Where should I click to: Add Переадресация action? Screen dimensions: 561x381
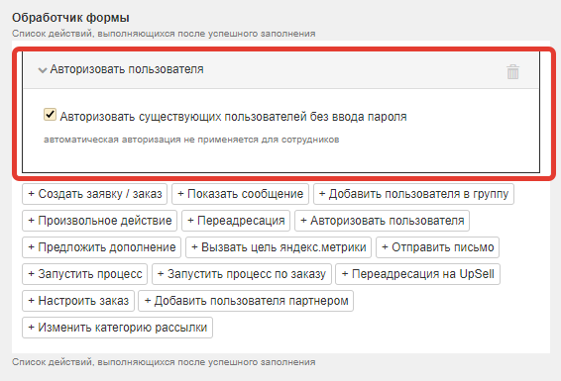tap(236, 221)
